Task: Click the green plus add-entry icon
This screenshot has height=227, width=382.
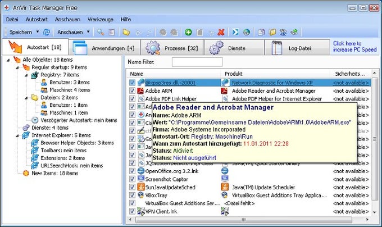Action: pyautogui.click(x=188, y=32)
